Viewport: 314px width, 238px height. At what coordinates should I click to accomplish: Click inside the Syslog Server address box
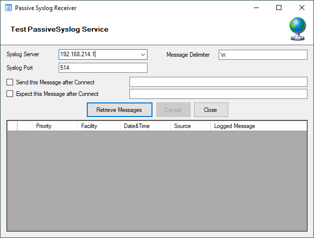pos(98,55)
